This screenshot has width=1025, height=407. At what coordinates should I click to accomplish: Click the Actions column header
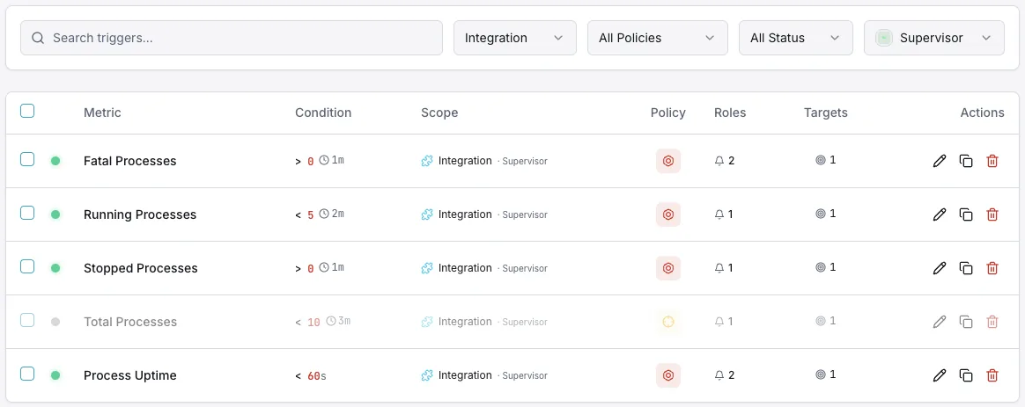tap(982, 113)
